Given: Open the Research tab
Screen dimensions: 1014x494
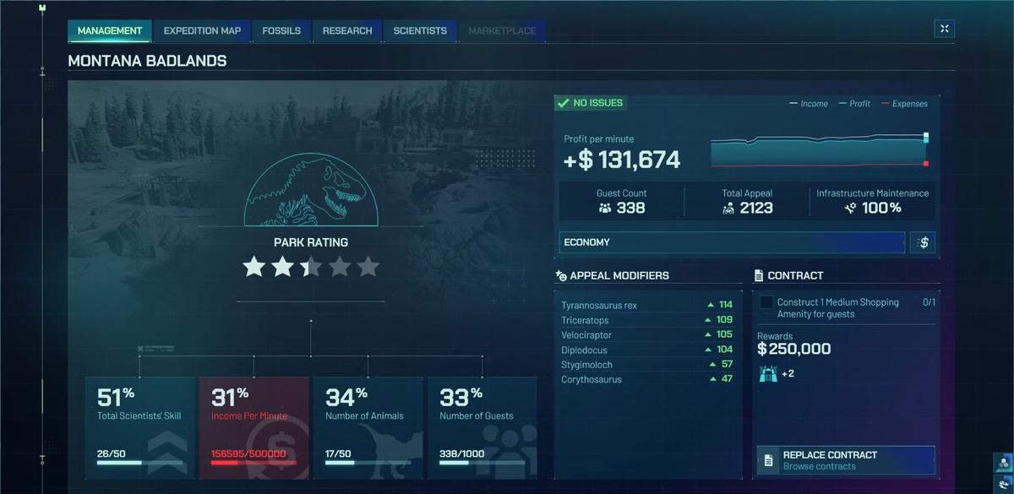Looking at the screenshot, I should click(347, 31).
